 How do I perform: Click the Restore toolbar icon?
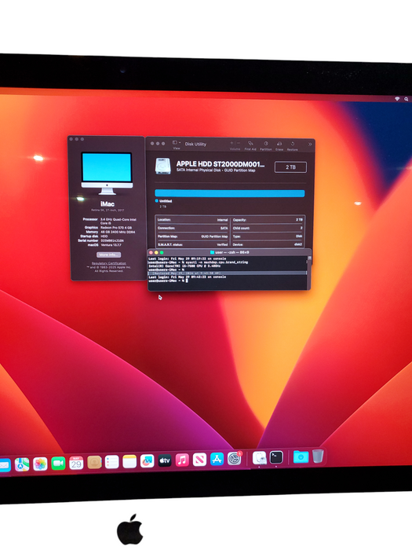click(293, 144)
